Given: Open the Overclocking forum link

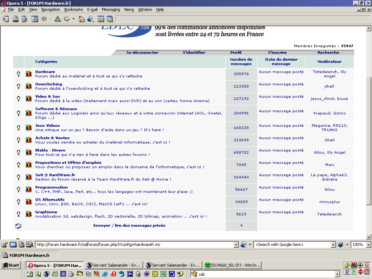Looking at the screenshot, I should pyautogui.click(x=48, y=84).
